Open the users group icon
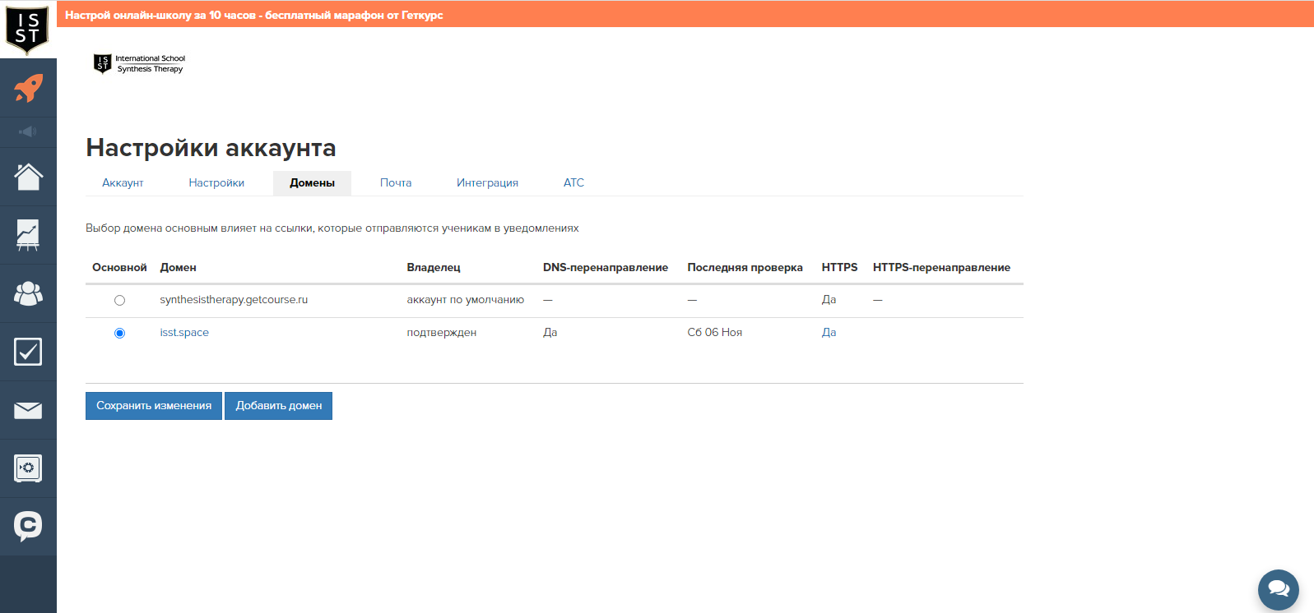 point(28,293)
